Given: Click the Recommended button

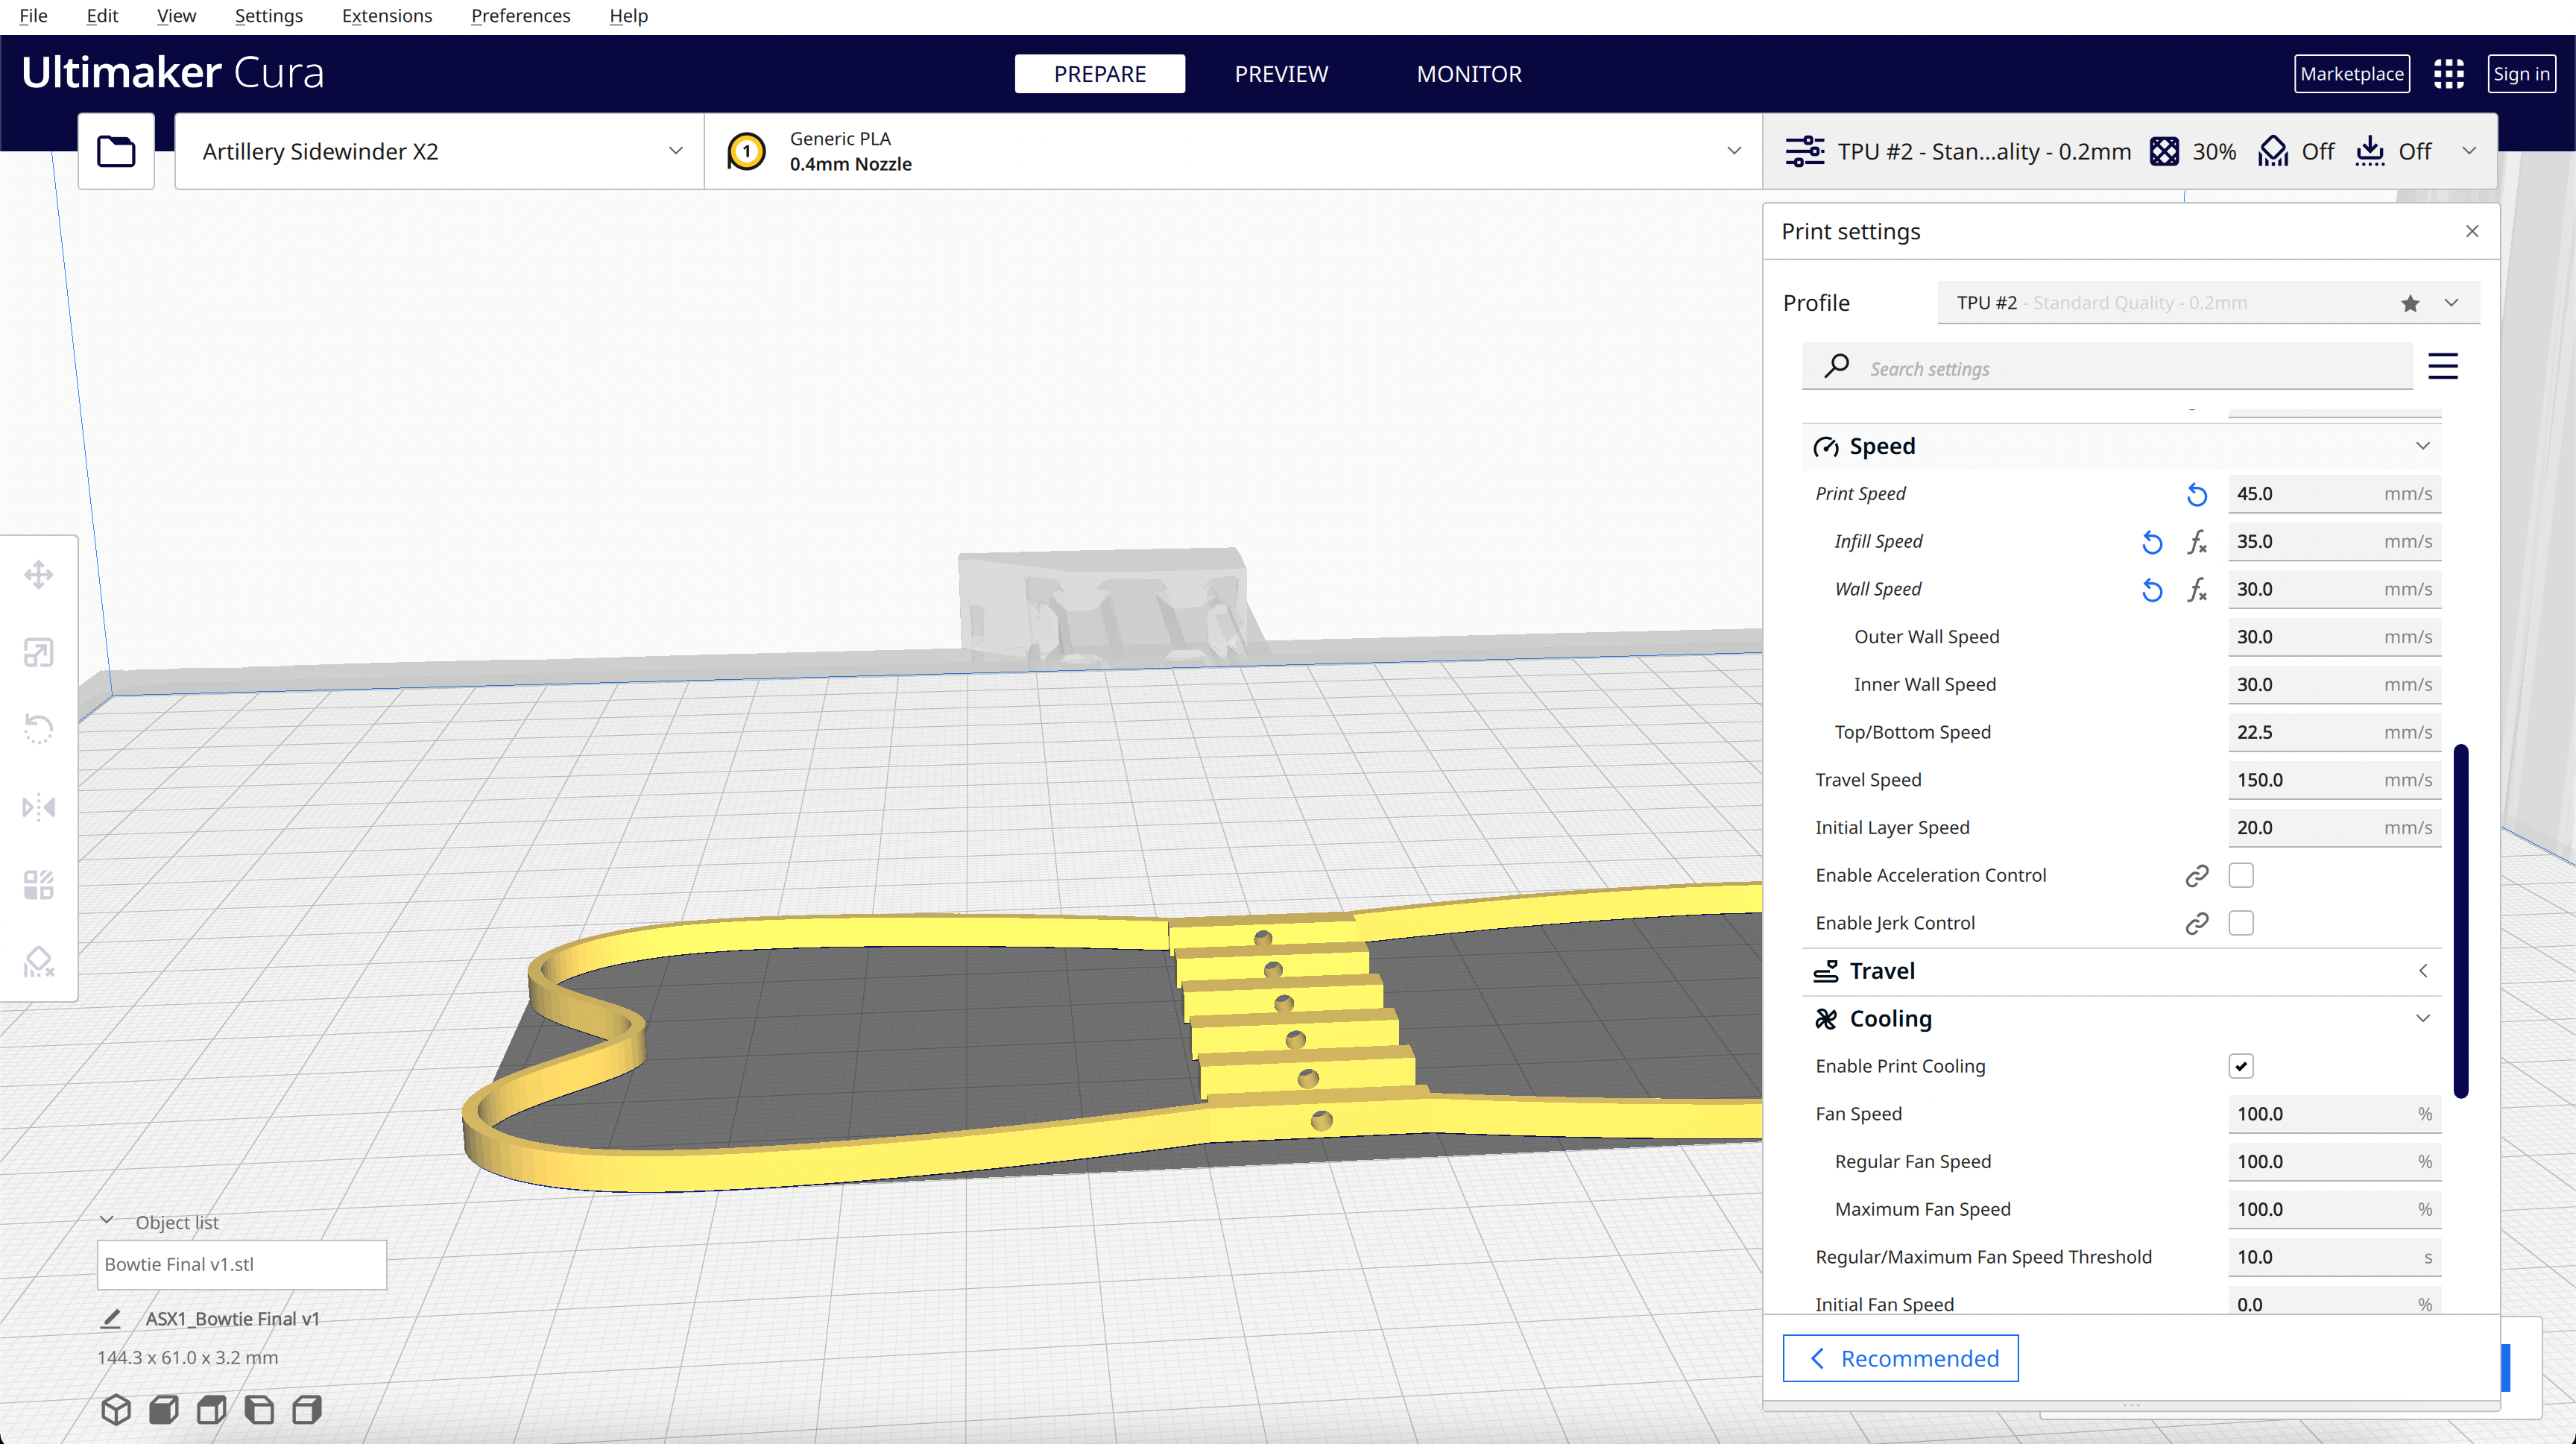Looking at the screenshot, I should [1900, 1358].
